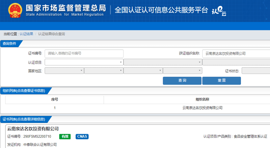This screenshot has width=270, height=148.
Task: Open the 认证结果 breadcrumb link
Action: pyautogui.click(x=26, y=34)
